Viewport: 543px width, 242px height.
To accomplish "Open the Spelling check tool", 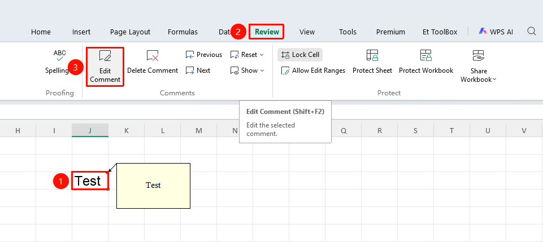I will pyautogui.click(x=58, y=62).
